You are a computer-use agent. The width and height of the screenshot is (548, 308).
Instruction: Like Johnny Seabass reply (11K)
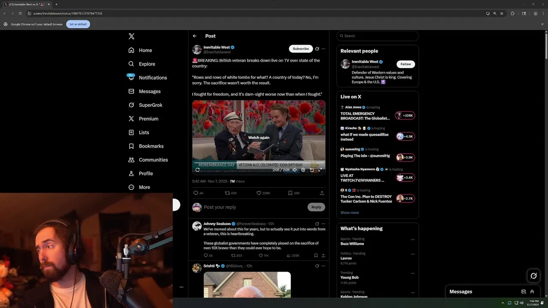(264, 255)
